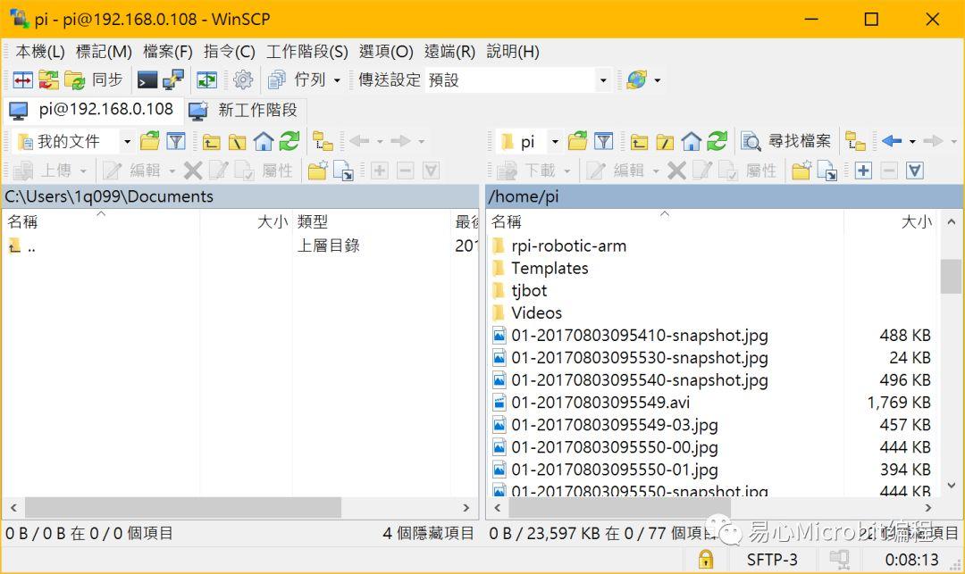Open the 本機(L) menu
The height and width of the screenshot is (574, 965).
pyautogui.click(x=40, y=52)
